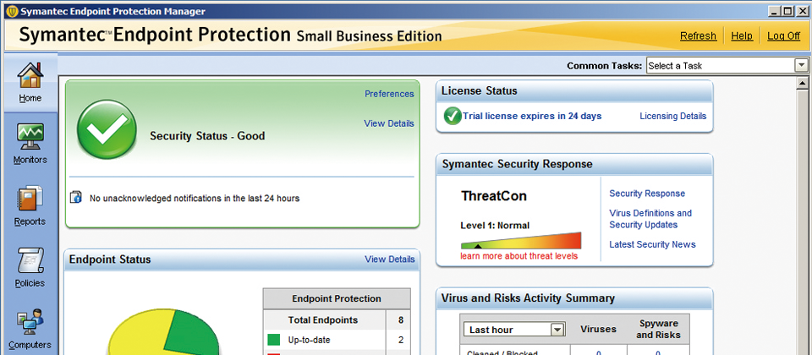The image size is (812, 355).
Task: Open the Monitors icon in the sidebar
Action: point(30,138)
